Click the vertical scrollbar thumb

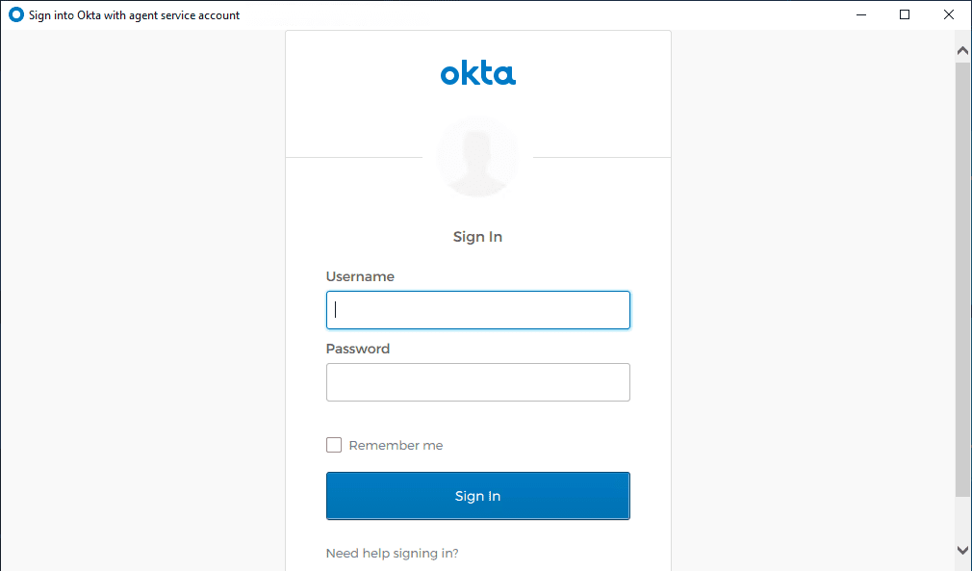point(962,279)
